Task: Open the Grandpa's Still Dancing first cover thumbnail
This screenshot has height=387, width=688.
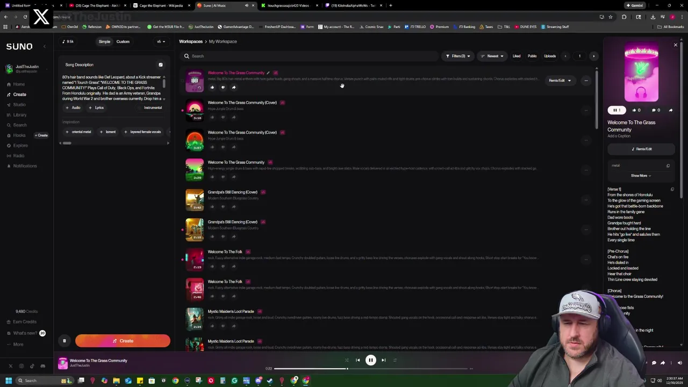Action: click(195, 200)
